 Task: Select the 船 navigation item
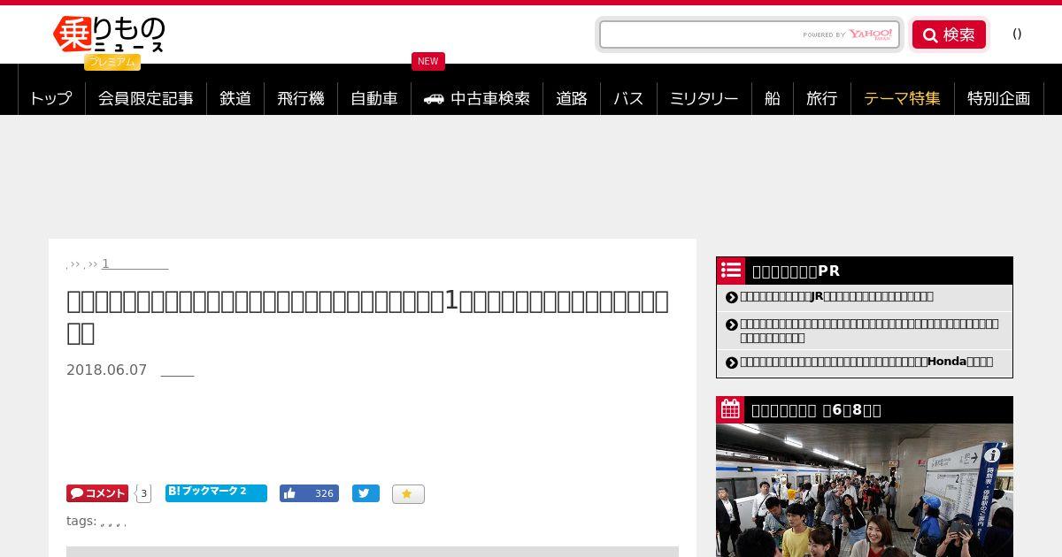click(x=773, y=98)
